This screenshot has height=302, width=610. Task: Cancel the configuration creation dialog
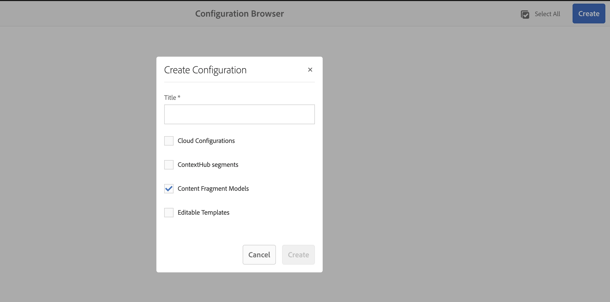[259, 255]
